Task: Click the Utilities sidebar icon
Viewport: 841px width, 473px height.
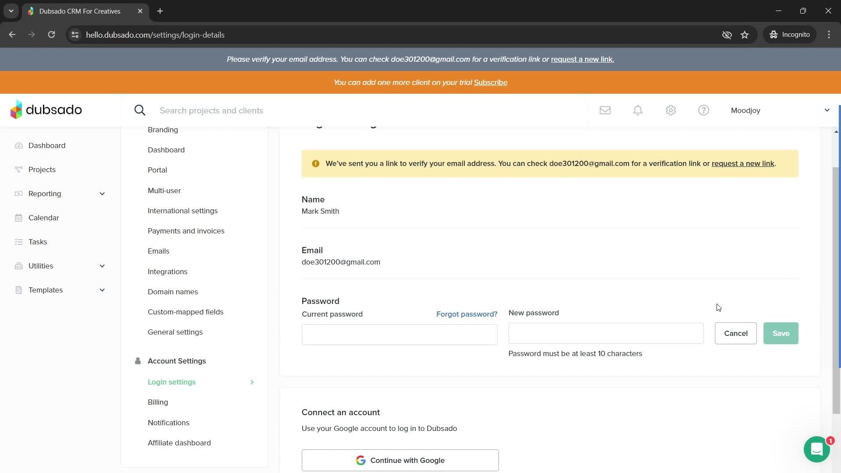Action: (x=18, y=266)
